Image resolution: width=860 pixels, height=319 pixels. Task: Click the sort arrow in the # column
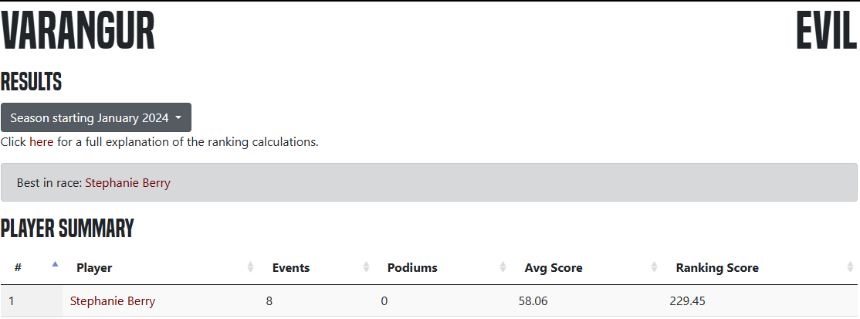tap(55, 267)
